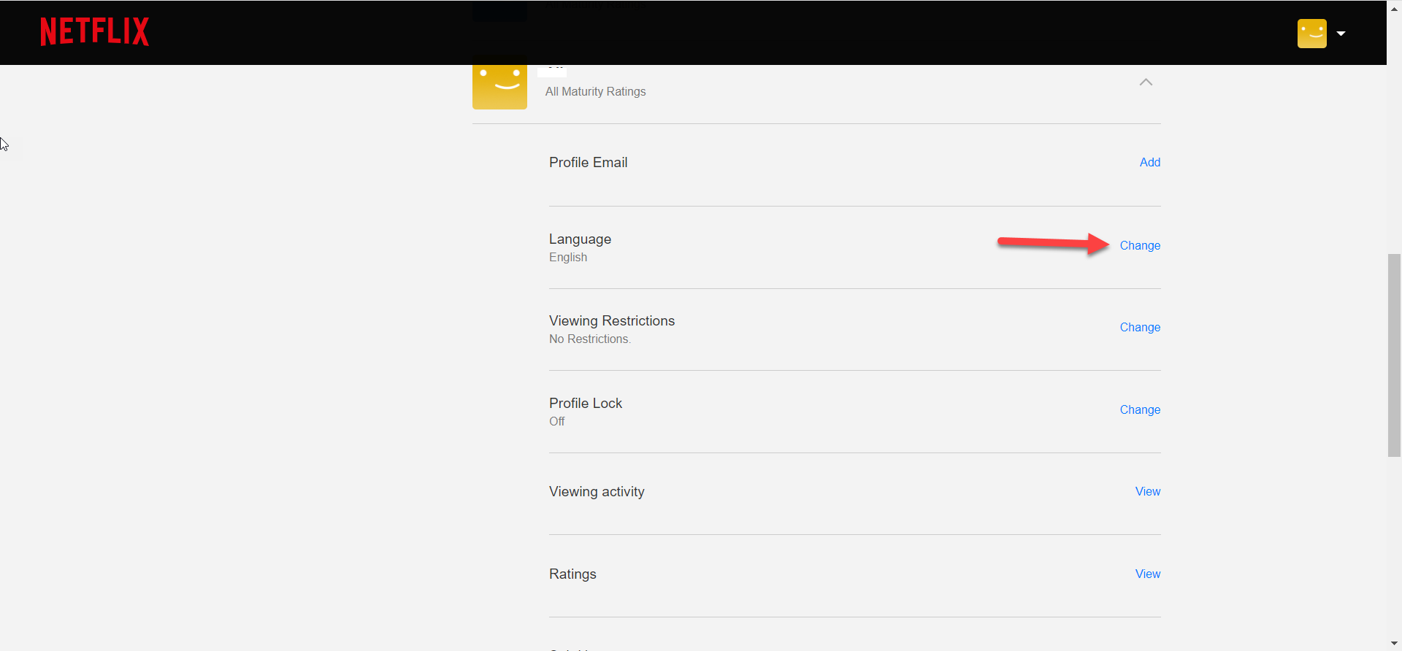Image resolution: width=1402 pixels, height=651 pixels.
Task: Select the Profile Email row title
Action: point(588,163)
